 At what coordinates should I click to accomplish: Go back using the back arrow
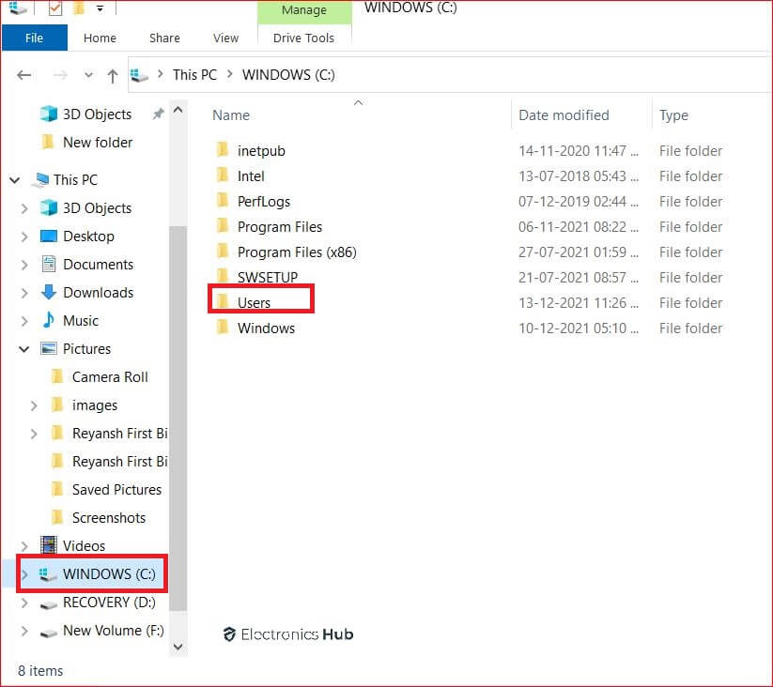[23, 75]
